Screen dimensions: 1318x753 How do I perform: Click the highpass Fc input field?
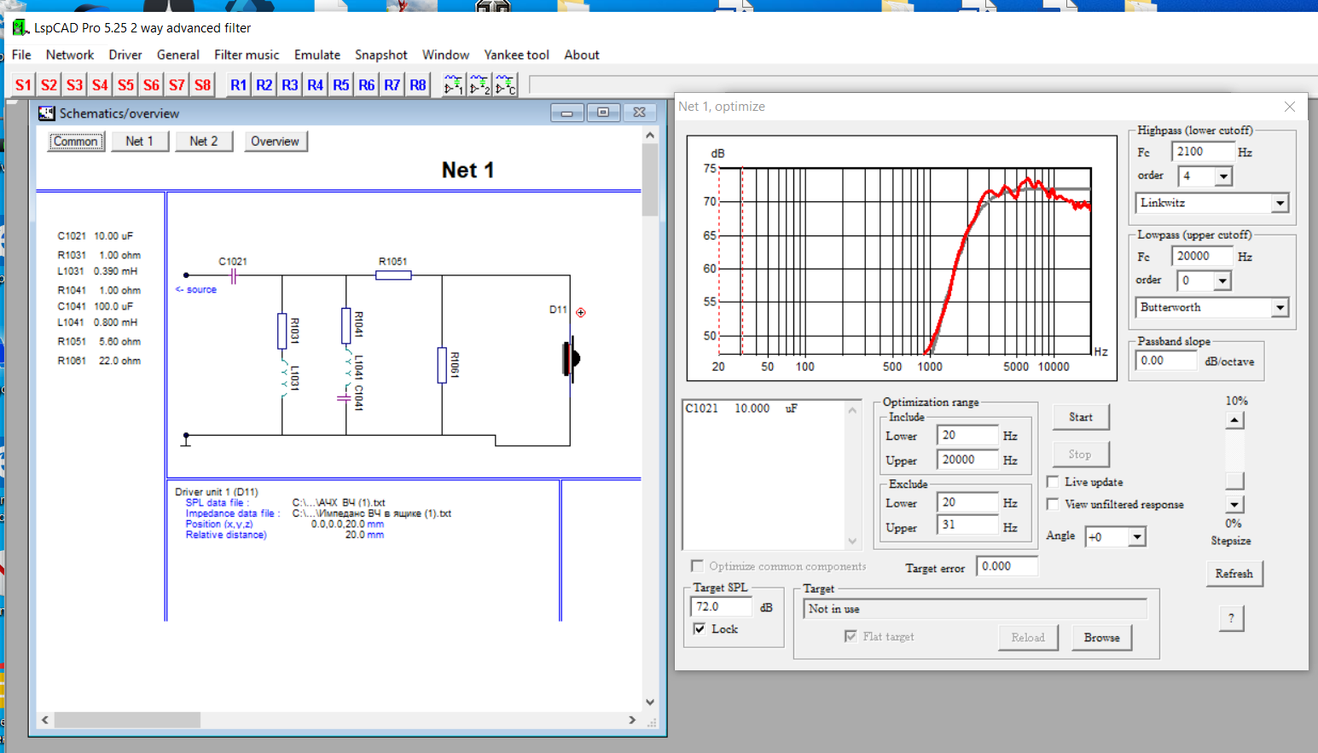(1202, 152)
